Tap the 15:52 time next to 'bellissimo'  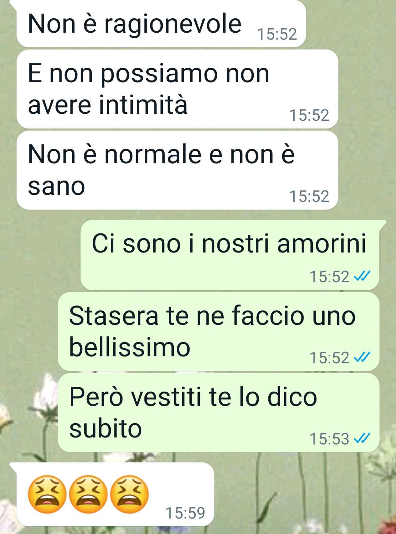(x=329, y=358)
